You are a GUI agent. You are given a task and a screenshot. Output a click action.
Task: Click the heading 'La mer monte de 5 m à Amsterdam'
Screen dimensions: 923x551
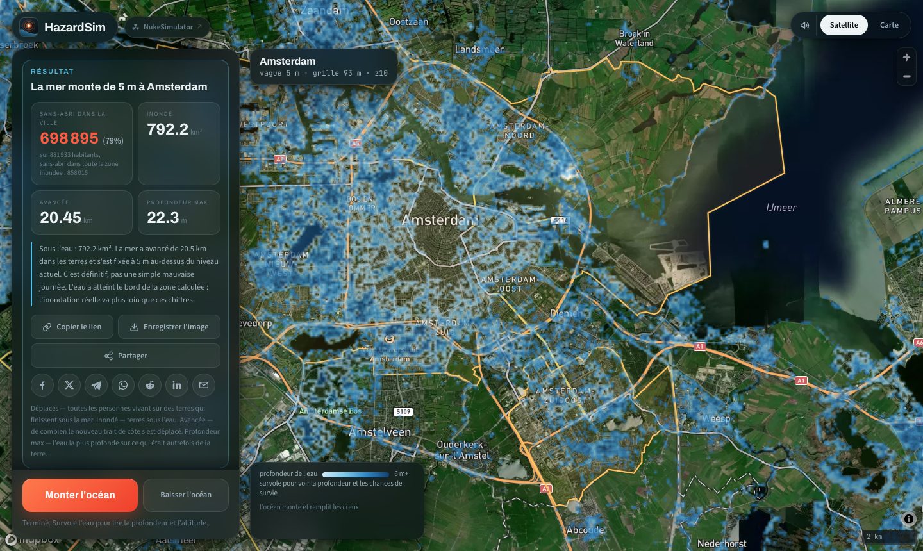[x=119, y=86]
